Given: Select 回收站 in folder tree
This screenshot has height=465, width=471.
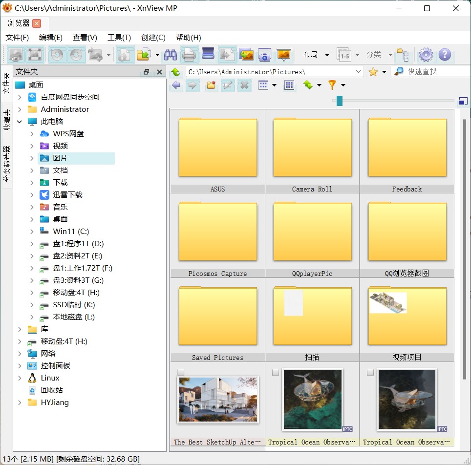Looking at the screenshot, I should pos(52,390).
